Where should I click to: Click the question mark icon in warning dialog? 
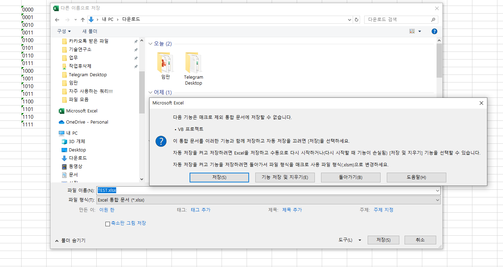click(161, 141)
